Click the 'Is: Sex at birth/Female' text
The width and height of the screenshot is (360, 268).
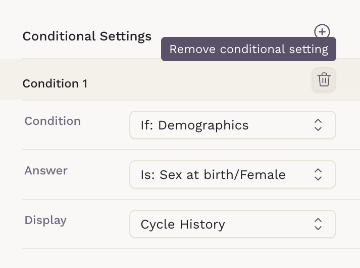click(213, 174)
